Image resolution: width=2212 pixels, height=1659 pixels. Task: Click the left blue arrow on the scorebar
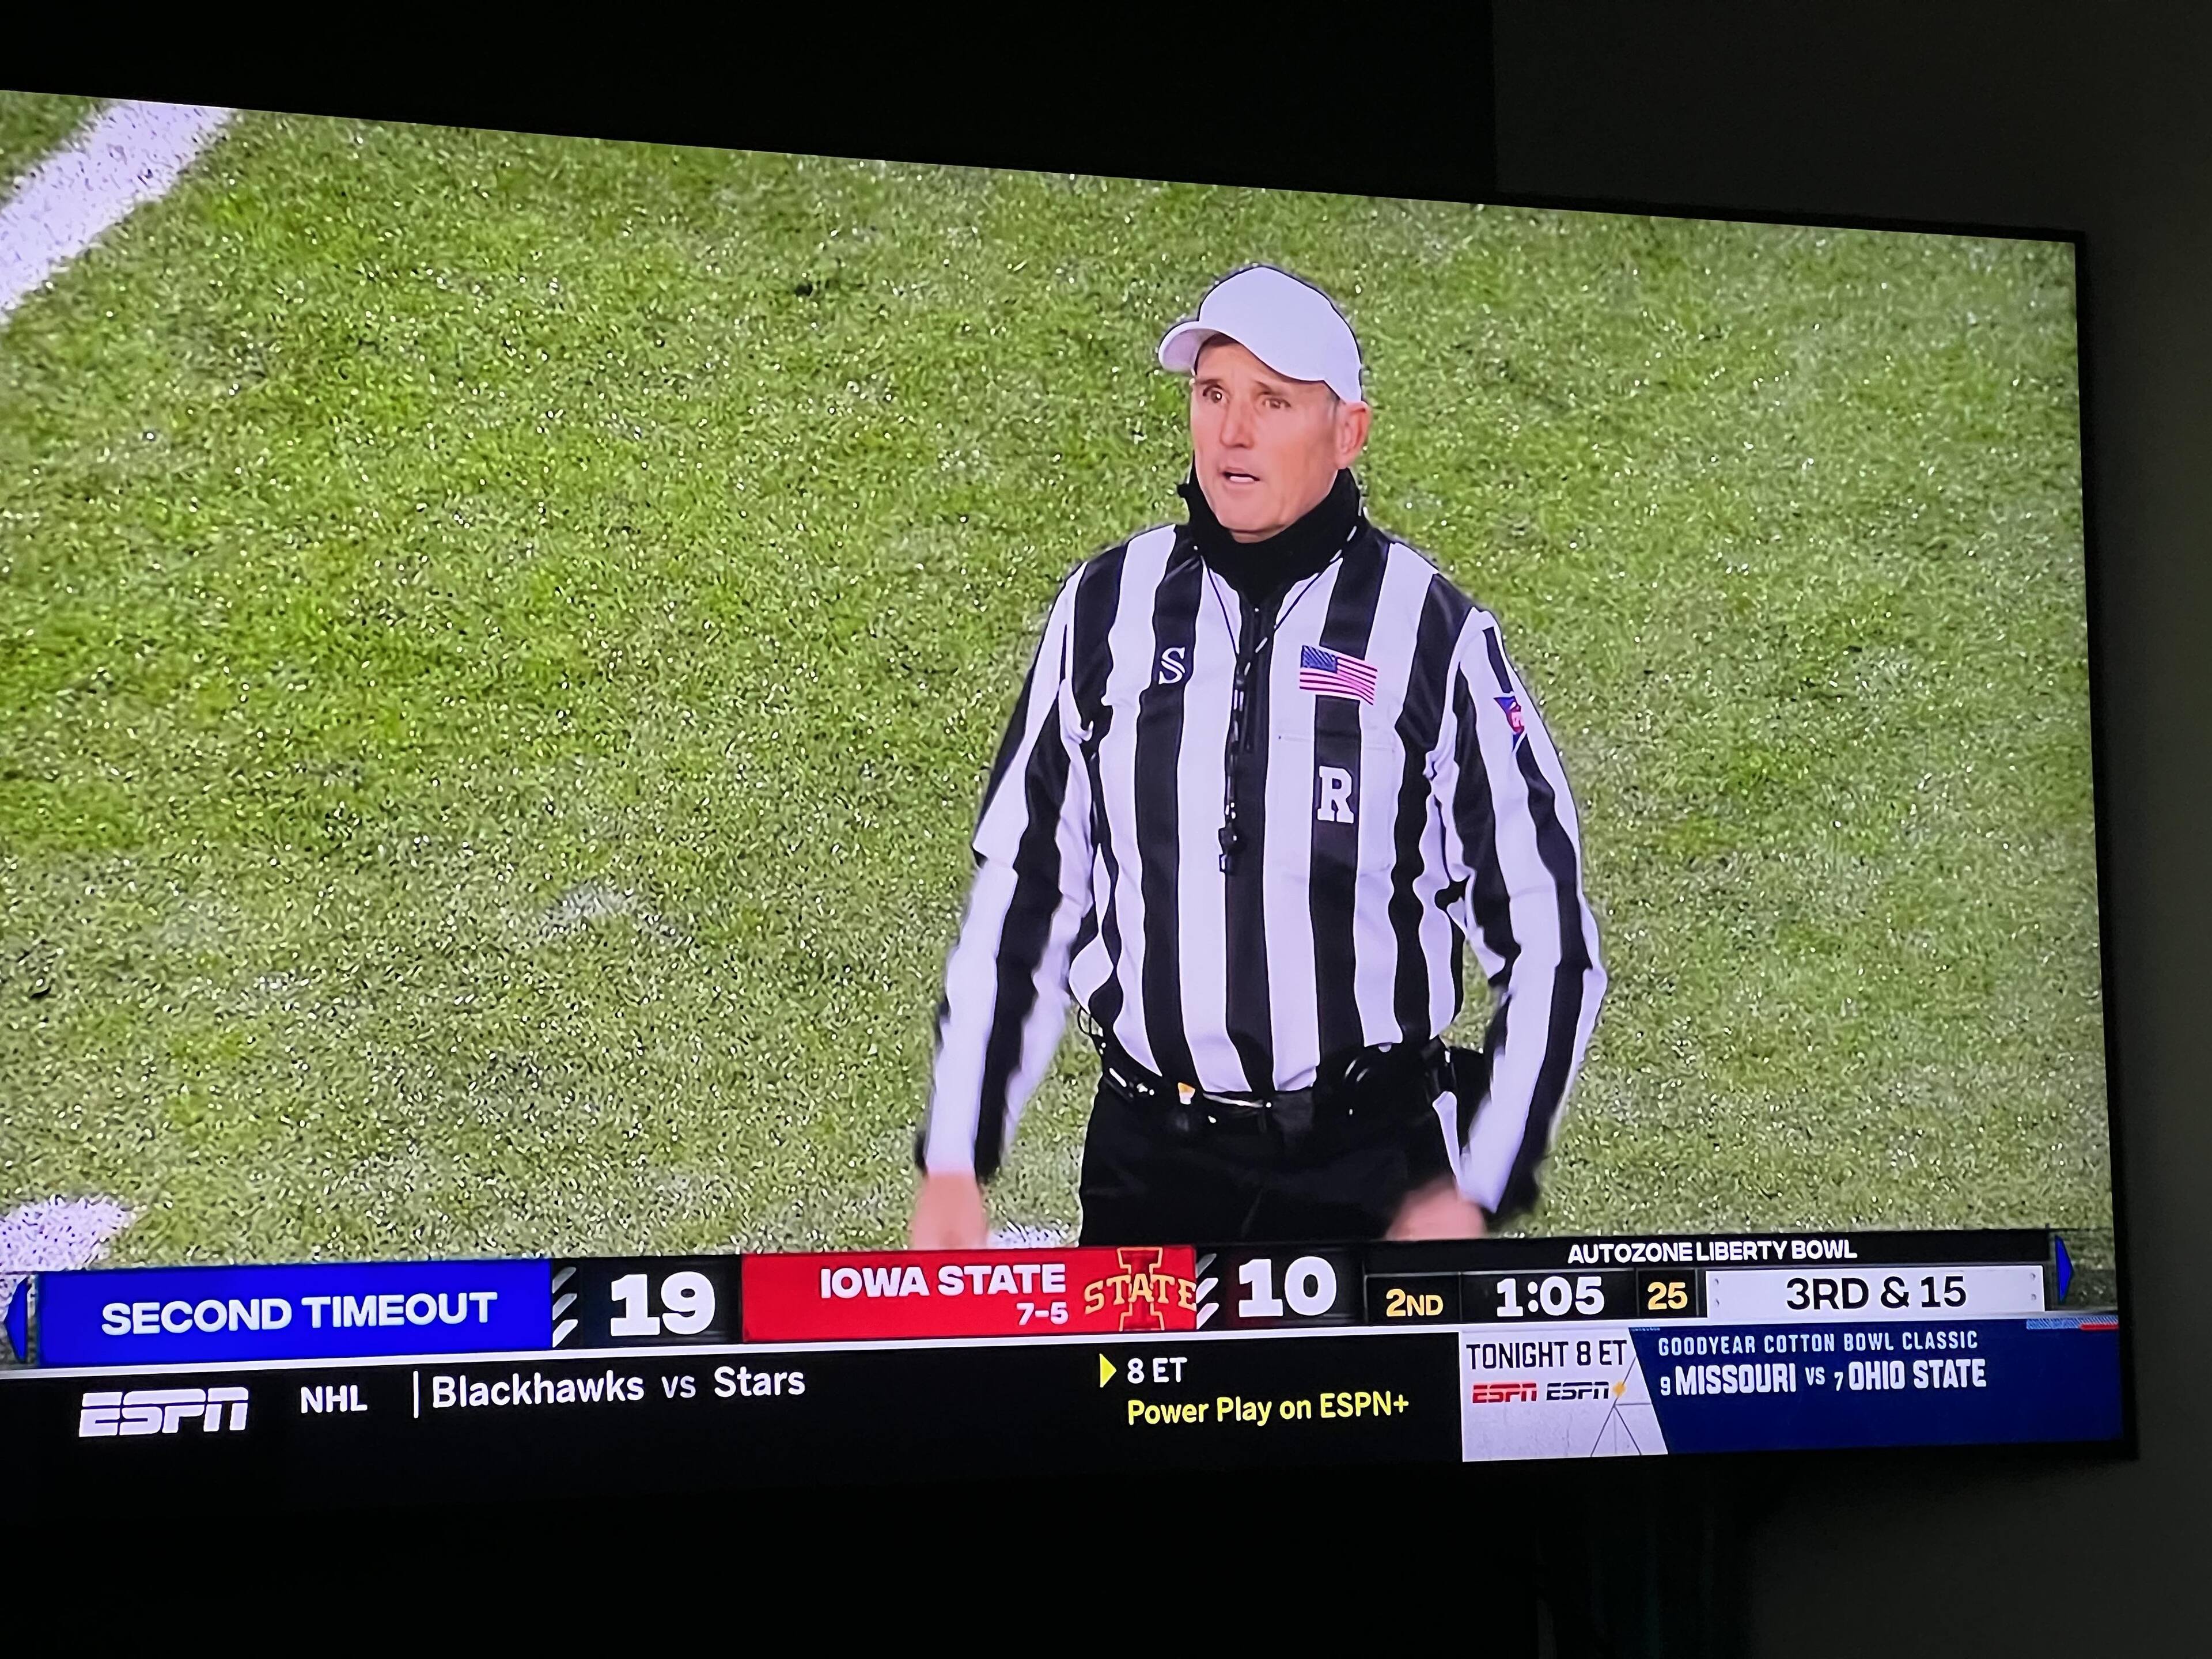coord(17,1318)
